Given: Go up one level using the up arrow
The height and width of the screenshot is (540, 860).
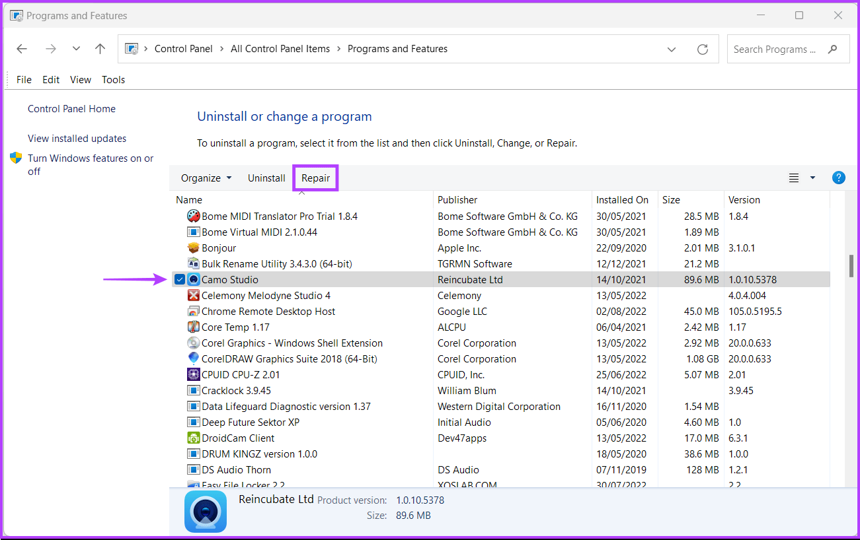Looking at the screenshot, I should coord(100,48).
